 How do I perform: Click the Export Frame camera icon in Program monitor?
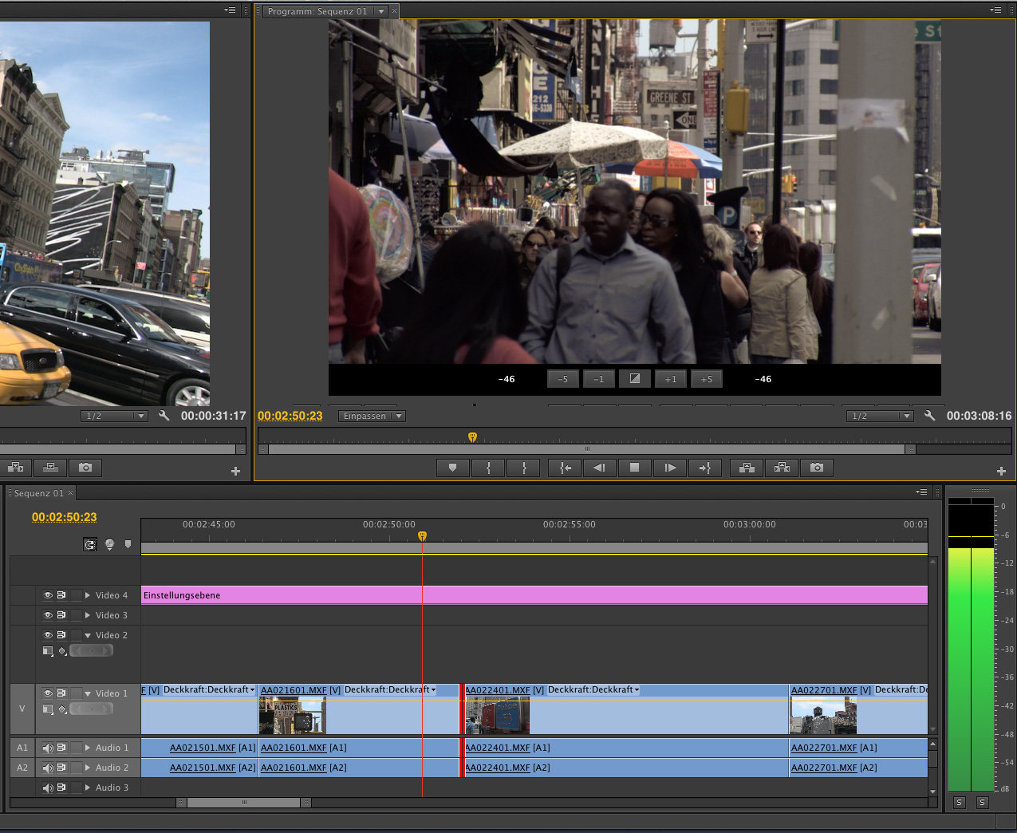(817, 468)
